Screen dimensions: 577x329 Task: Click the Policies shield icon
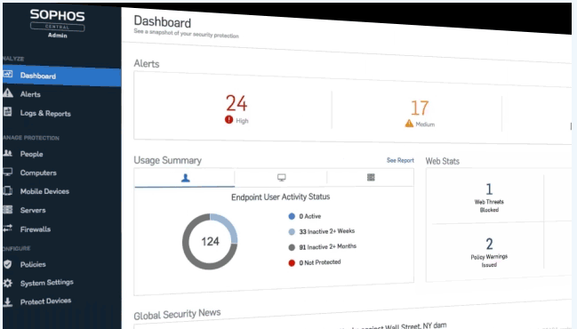pos(8,264)
